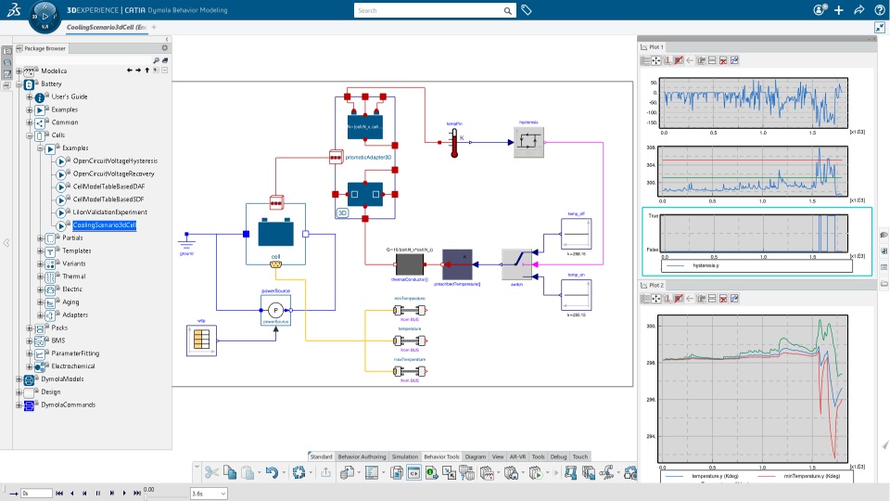Collapse the Package Browser with the left-edge arrow
890x501 pixels.
pos(6,243)
